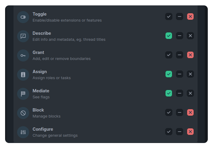Viewport: 215px width, 149px height.
Task: Set Toggle permission to neutral dash
Action: [180, 16]
